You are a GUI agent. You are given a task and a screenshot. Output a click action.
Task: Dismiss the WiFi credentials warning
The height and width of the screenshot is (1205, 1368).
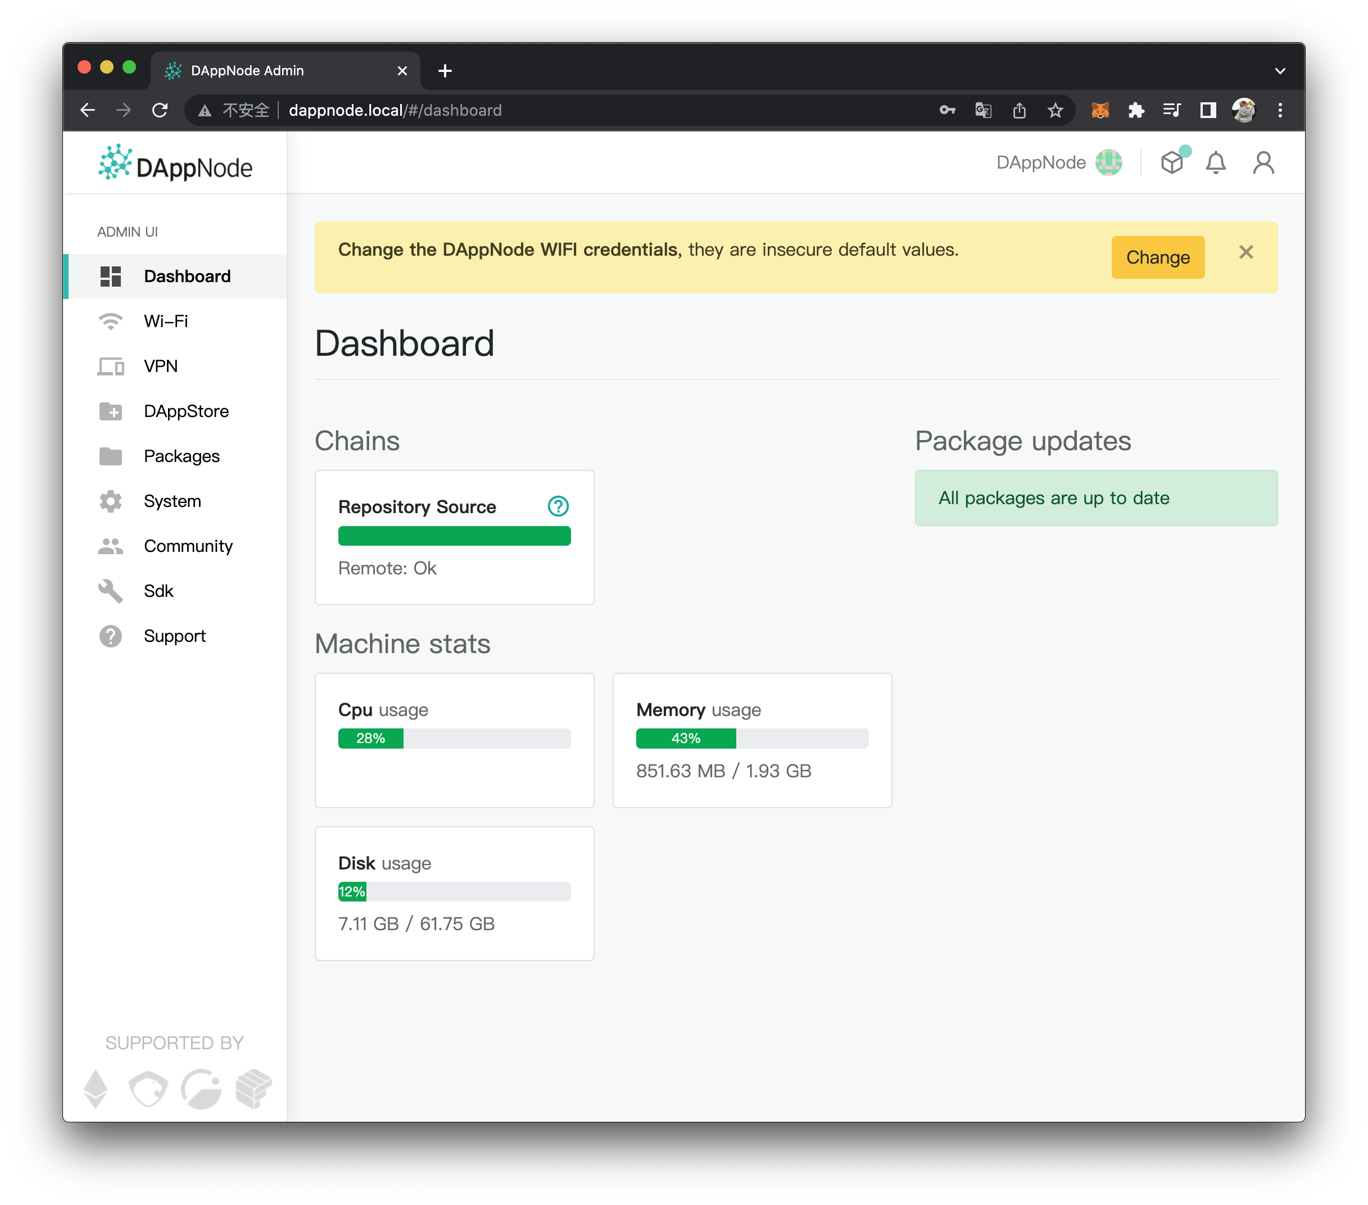point(1247,252)
